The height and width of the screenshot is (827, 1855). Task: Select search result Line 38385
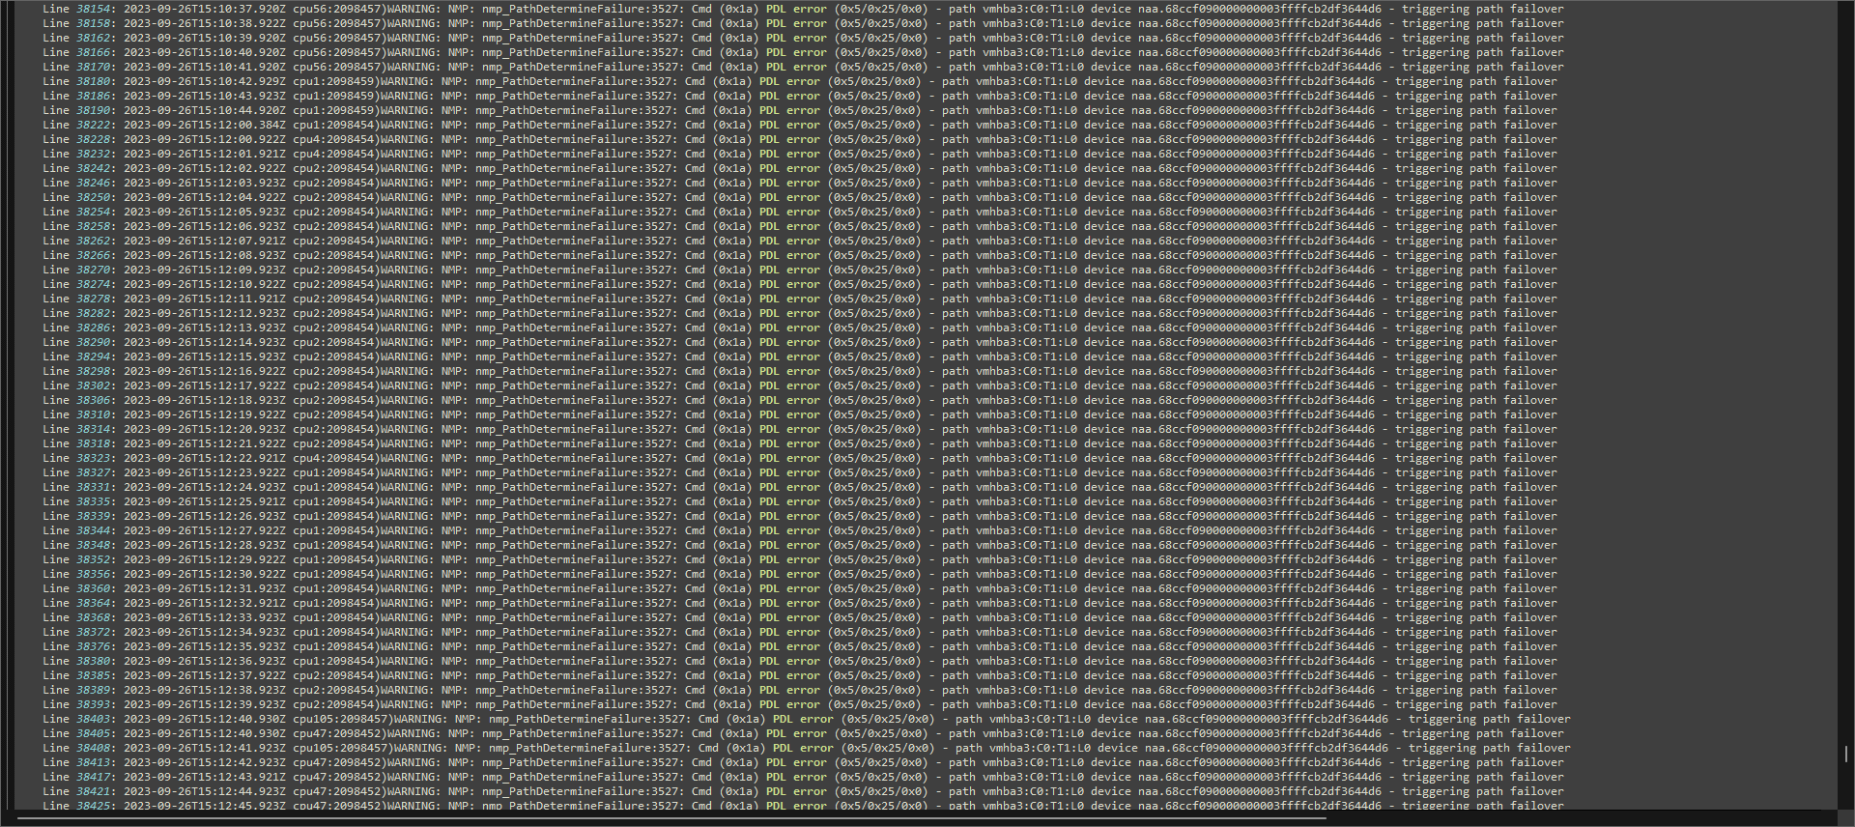tap(800, 675)
